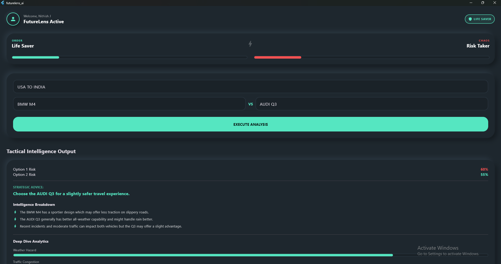Click the 'Life Saver' order label
Viewport: 501px width, 264px height.
(23, 46)
